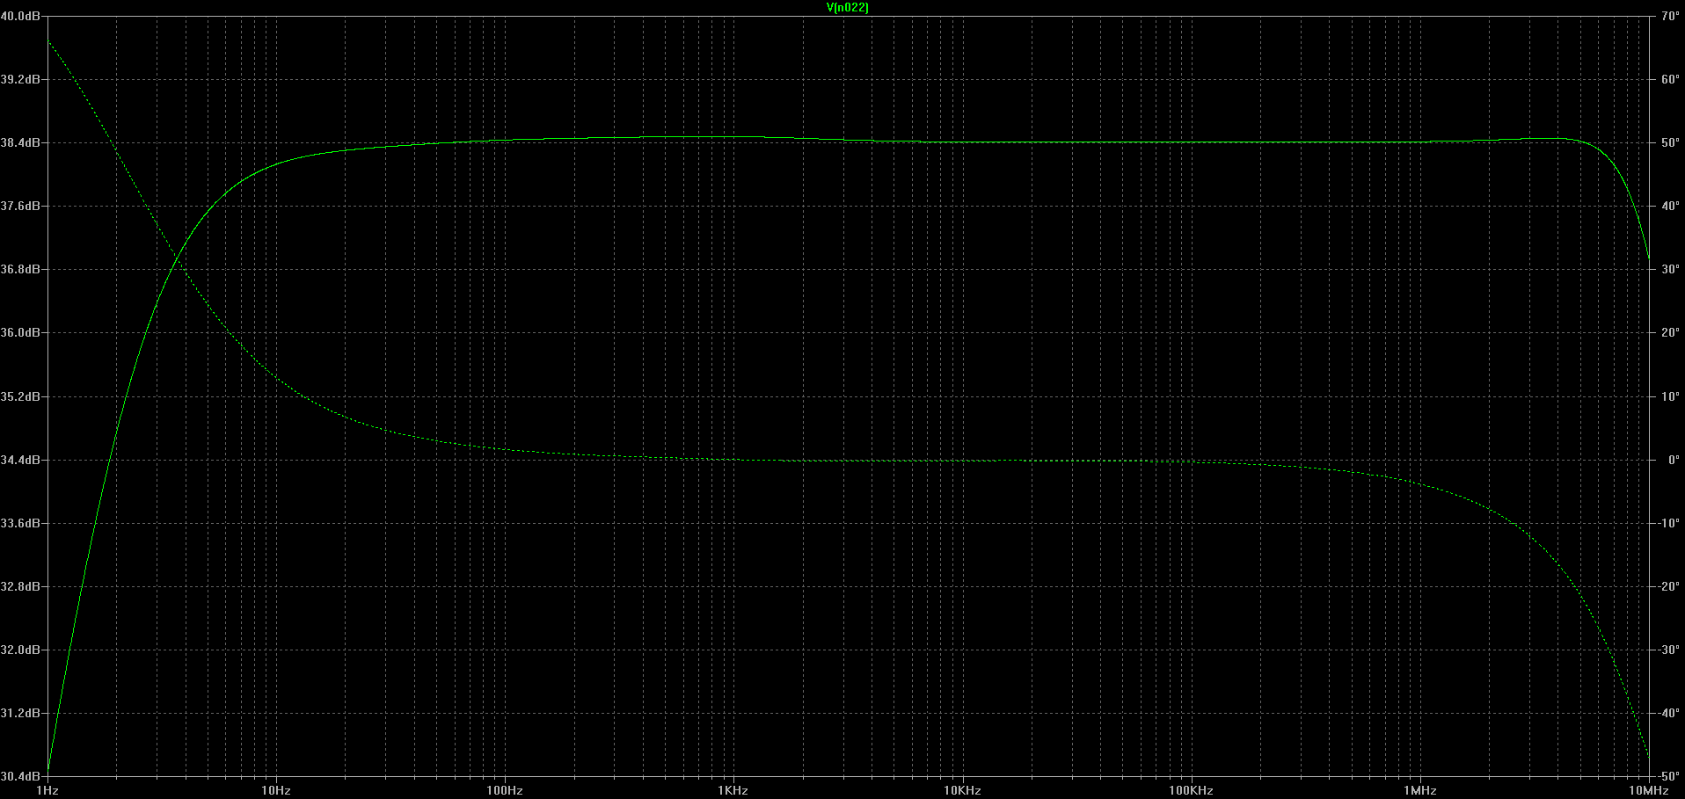Click the 31.2dB magnitude axis label

coord(20,713)
